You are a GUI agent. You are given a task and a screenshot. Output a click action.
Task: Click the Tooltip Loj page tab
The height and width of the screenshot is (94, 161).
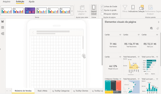pyautogui.click(x=97, y=91)
